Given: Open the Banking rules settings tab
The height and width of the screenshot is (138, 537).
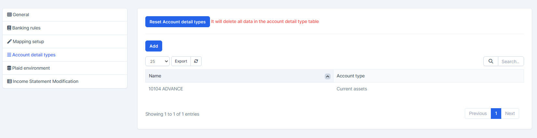Looking at the screenshot, I should 26,28.
